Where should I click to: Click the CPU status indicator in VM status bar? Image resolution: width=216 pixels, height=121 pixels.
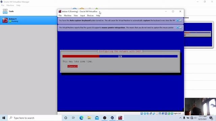tap(166, 114)
